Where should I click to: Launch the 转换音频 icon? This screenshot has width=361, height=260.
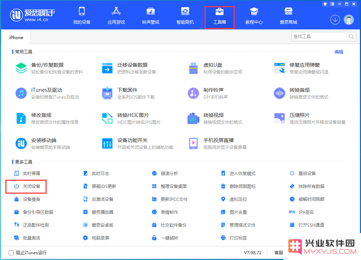click(280, 93)
